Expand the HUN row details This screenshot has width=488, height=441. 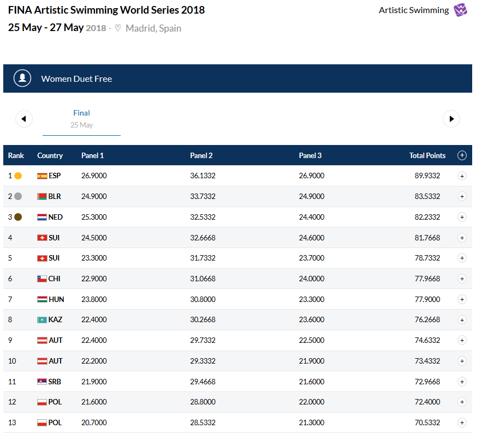click(462, 299)
